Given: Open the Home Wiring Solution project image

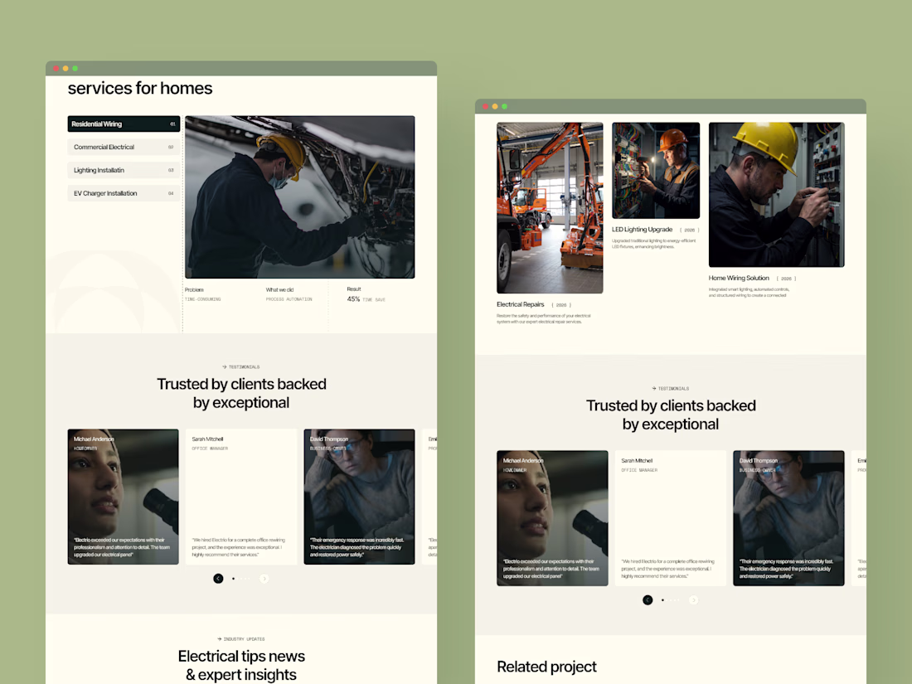Looking at the screenshot, I should coord(777,195).
